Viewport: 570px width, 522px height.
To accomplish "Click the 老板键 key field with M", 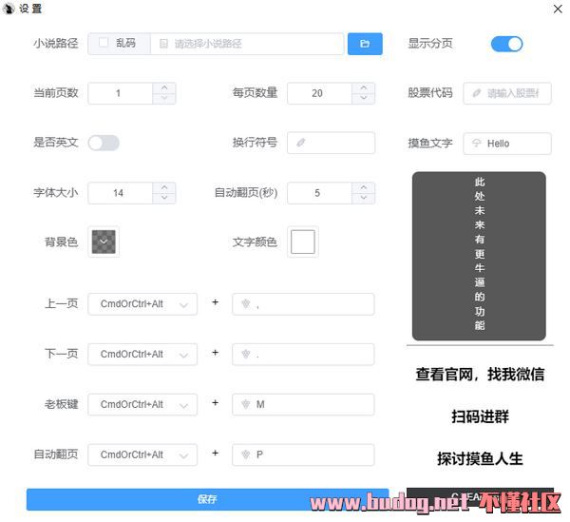I will tap(303, 404).
